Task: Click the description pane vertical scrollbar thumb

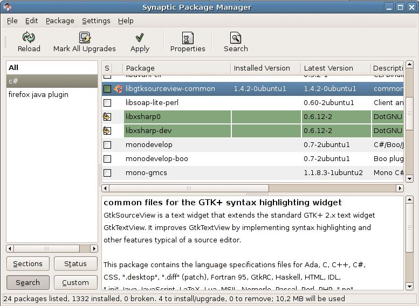Action: [x=409, y=228]
